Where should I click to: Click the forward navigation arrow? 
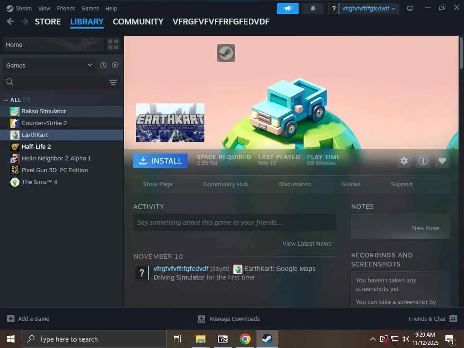pos(25,21)
